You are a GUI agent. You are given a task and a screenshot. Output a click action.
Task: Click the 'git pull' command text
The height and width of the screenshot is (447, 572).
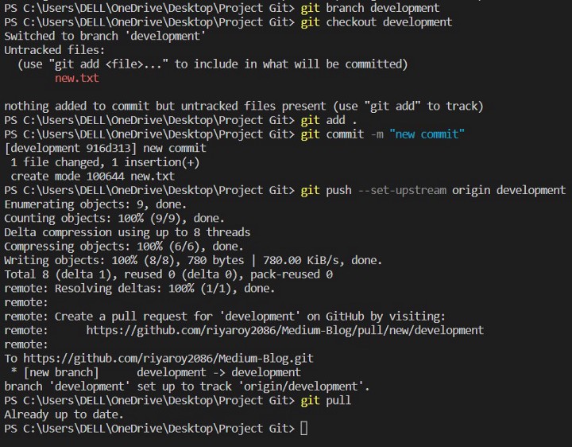coord(326,401)
